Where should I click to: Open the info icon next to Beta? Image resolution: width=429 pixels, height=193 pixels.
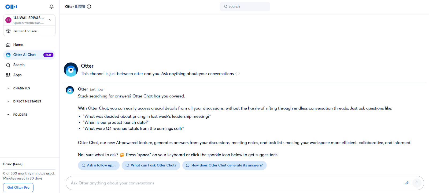[89, 7]
